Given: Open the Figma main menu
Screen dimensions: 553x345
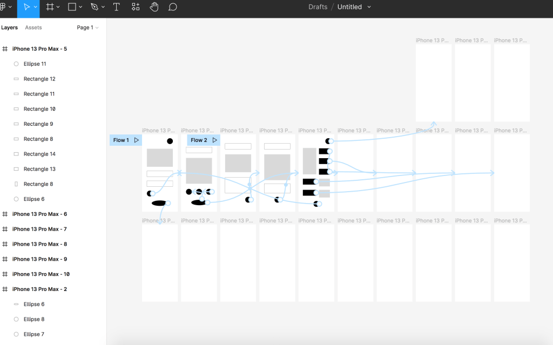Looking at the screenshot, I should [x=4, y=7].
